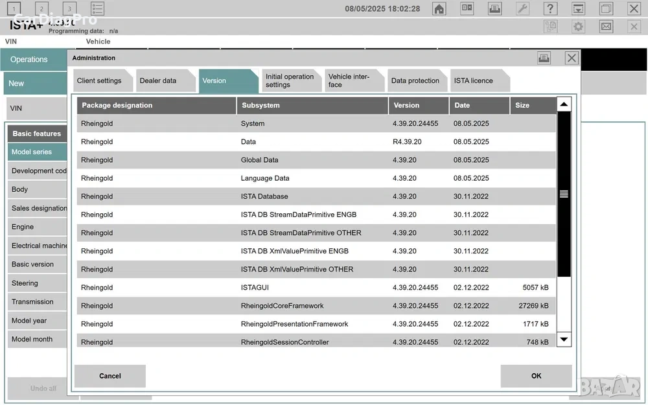The image size is (648, 405).
Task: Open the ISTA licence tab
Action: (x=473, y=81)
